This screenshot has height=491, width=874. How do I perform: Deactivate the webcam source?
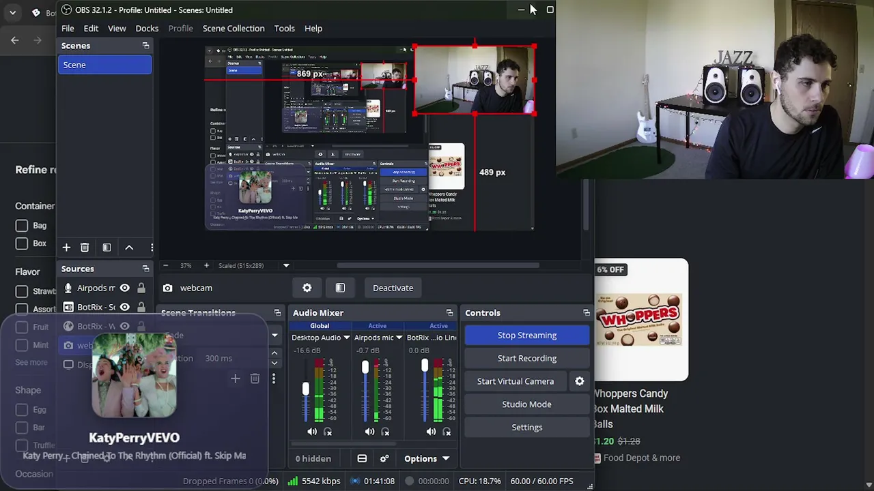pyautogui.click(x=393, y=288)
